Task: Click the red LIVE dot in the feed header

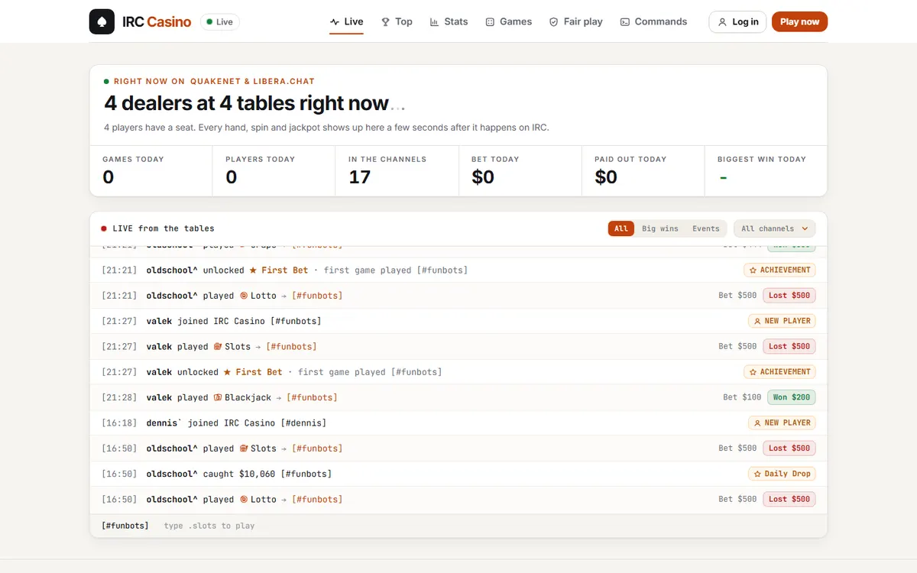Action: [104, 228]
